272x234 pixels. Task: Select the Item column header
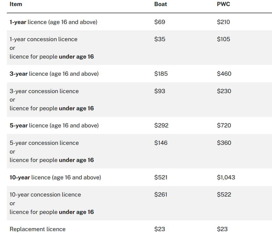[x=16, y=4]
